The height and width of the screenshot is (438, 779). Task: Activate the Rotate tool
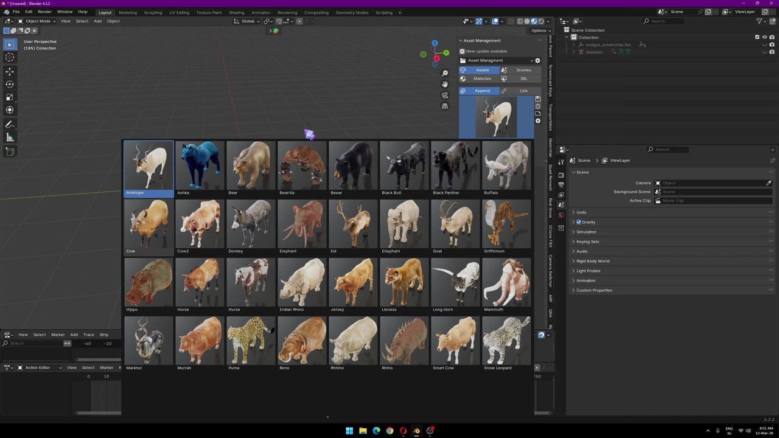(x=10, y=85)
